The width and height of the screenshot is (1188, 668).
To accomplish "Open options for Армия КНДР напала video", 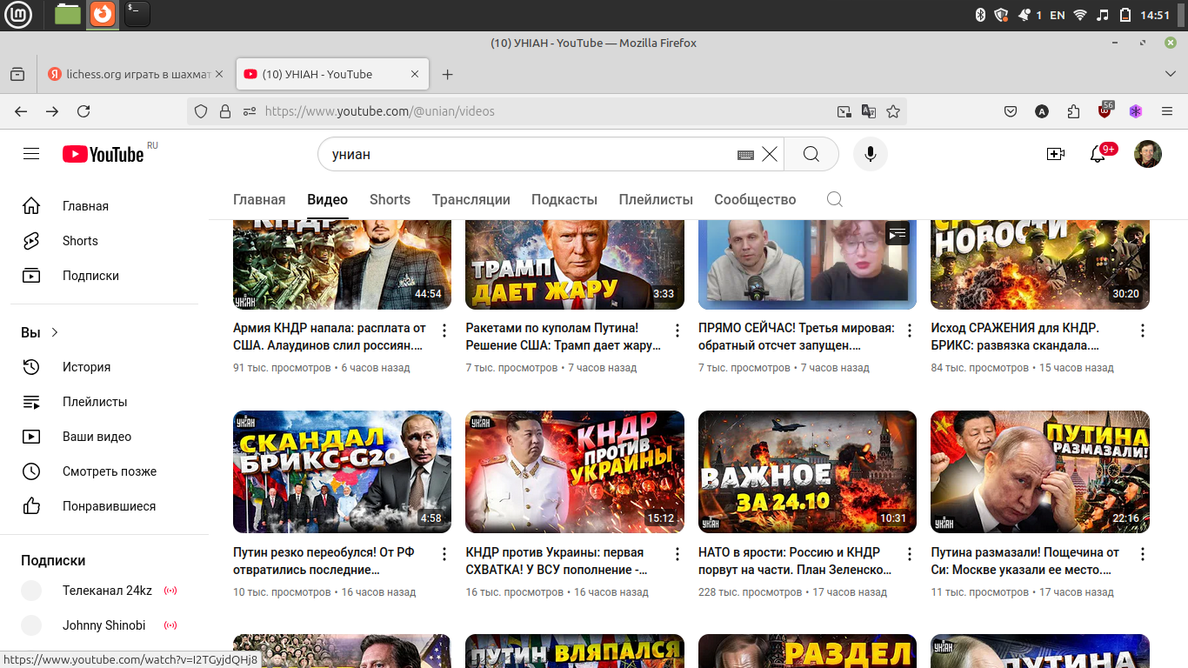I will pos(444,331).
